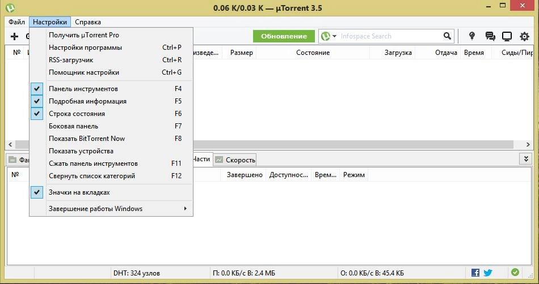Click the Twitter icon in status bar

[488, 273]
